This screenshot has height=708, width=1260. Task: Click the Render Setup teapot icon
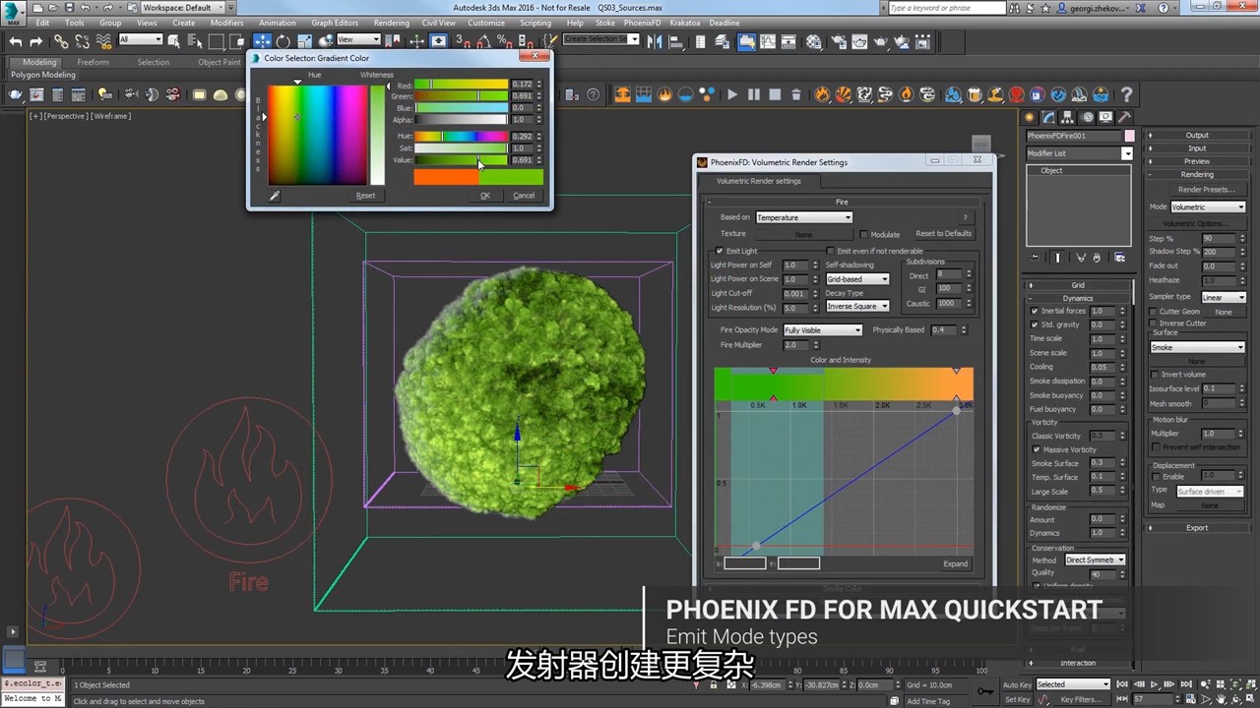(837, 41)
